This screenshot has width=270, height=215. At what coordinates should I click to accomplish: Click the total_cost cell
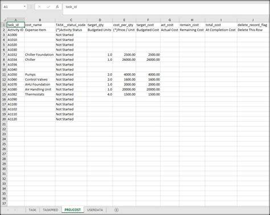221,25
